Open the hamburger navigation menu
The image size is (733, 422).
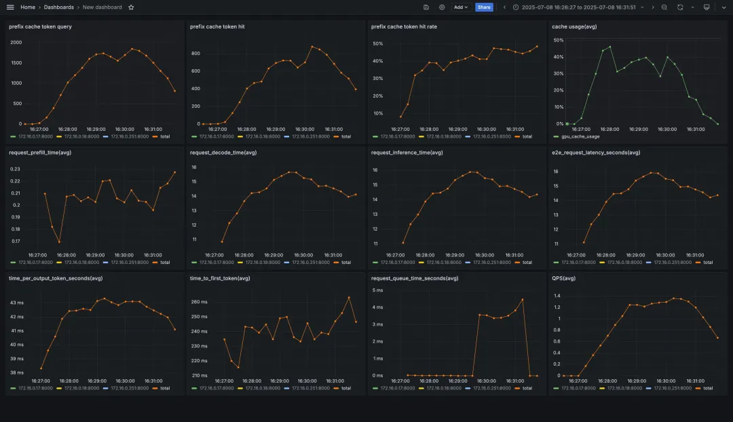click(10, 7)
